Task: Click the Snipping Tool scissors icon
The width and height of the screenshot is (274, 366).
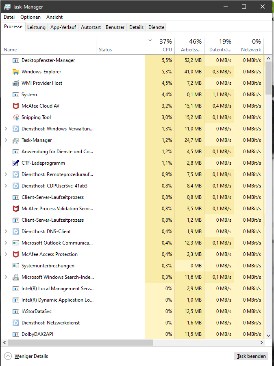Action: [x=15, y=117]
